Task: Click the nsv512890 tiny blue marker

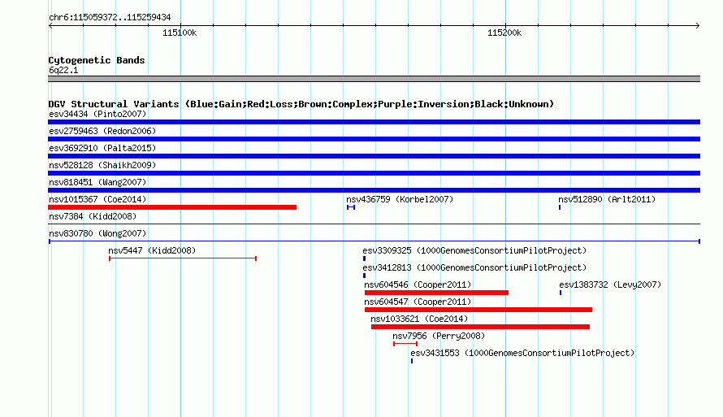Action: point(560,207)
